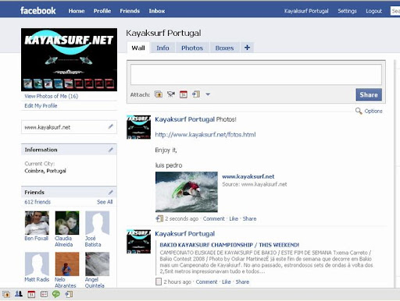Open Ben Foxall's friend thumbnail
The height and width of the screenshot is (301, 400).
37,223
